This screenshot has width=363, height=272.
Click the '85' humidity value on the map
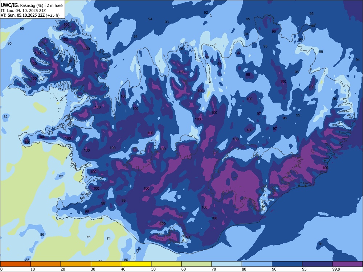click(27, 260)
